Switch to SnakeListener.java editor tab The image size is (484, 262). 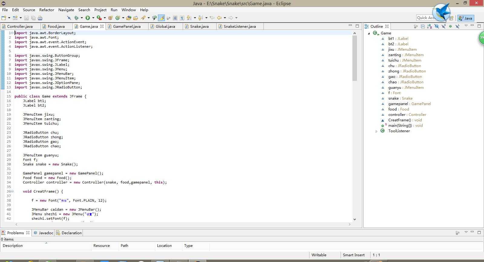[240, 26]
